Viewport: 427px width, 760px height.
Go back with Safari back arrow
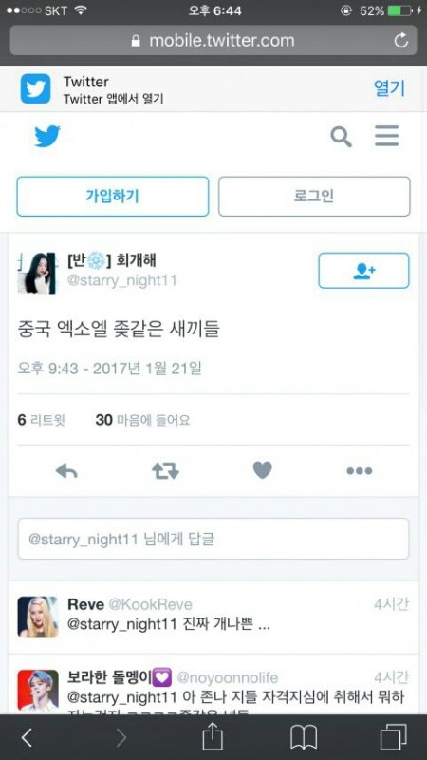pyautogui.click(x=28, y=738)
